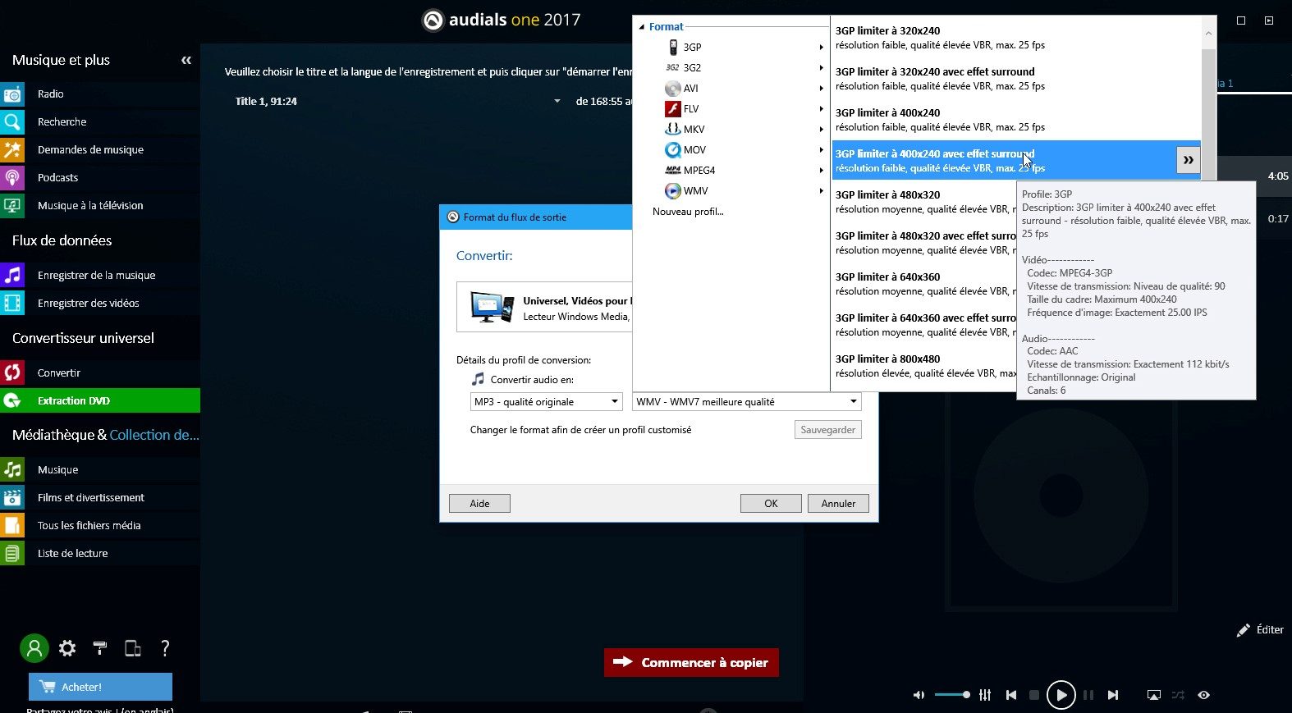Open the WMV7 meilleure qualité dropdown
The image size is (1292, 713).
tap(746, 401)
